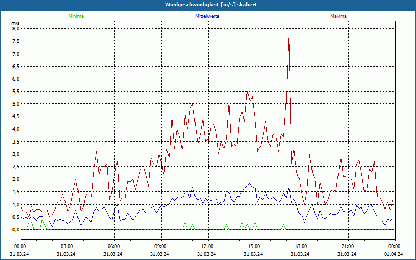Click the 5,0 y-axis value
This screenshot has height=260, width=416.
16,103
